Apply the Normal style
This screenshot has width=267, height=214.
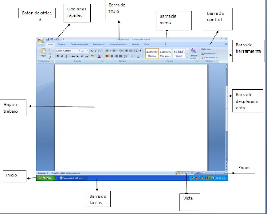click(x=152, y=53)
